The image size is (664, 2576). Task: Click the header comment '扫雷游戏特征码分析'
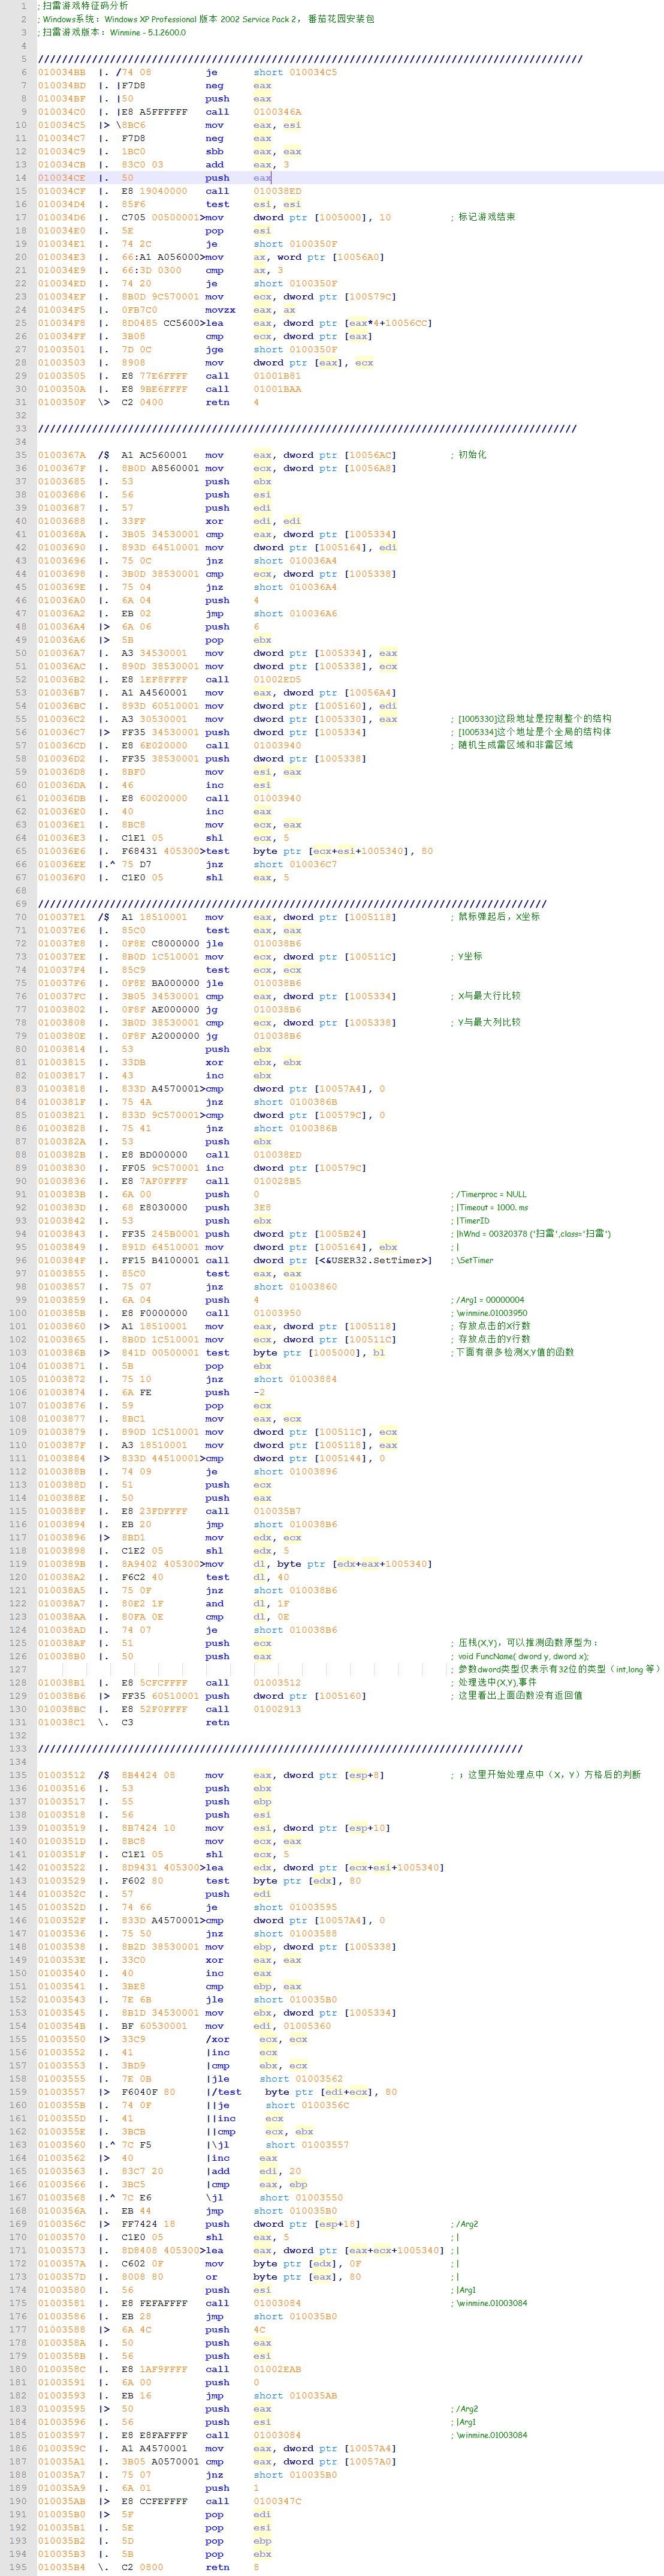pos(85,6)
